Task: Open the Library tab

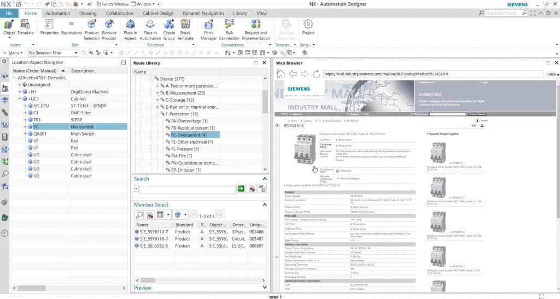Action: coord(240,13)
